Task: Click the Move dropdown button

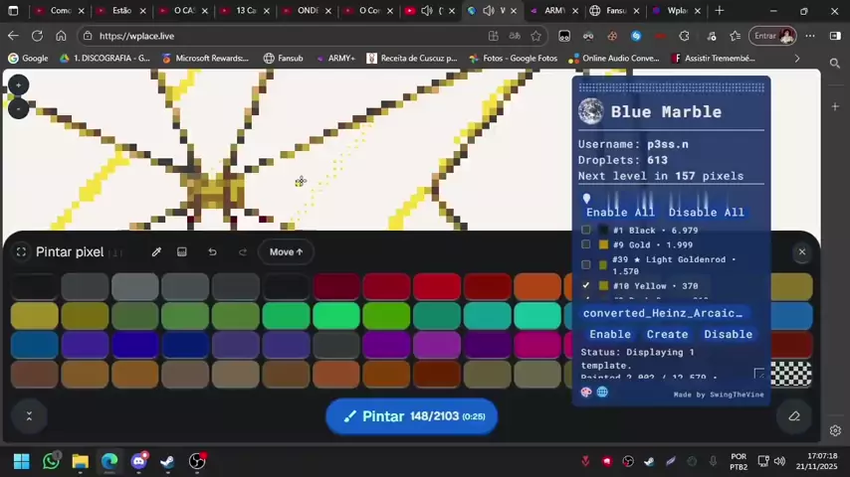Action: click(286, 252)
